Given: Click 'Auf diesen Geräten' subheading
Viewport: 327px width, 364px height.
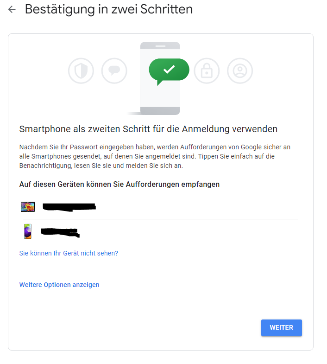Looking at the screenshot, I should click(x=119, y=185).
